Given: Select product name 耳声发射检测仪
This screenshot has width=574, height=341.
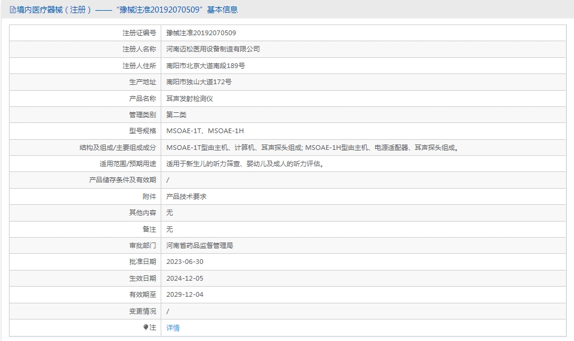Looking at the screenshot, I should coord(189,99).
